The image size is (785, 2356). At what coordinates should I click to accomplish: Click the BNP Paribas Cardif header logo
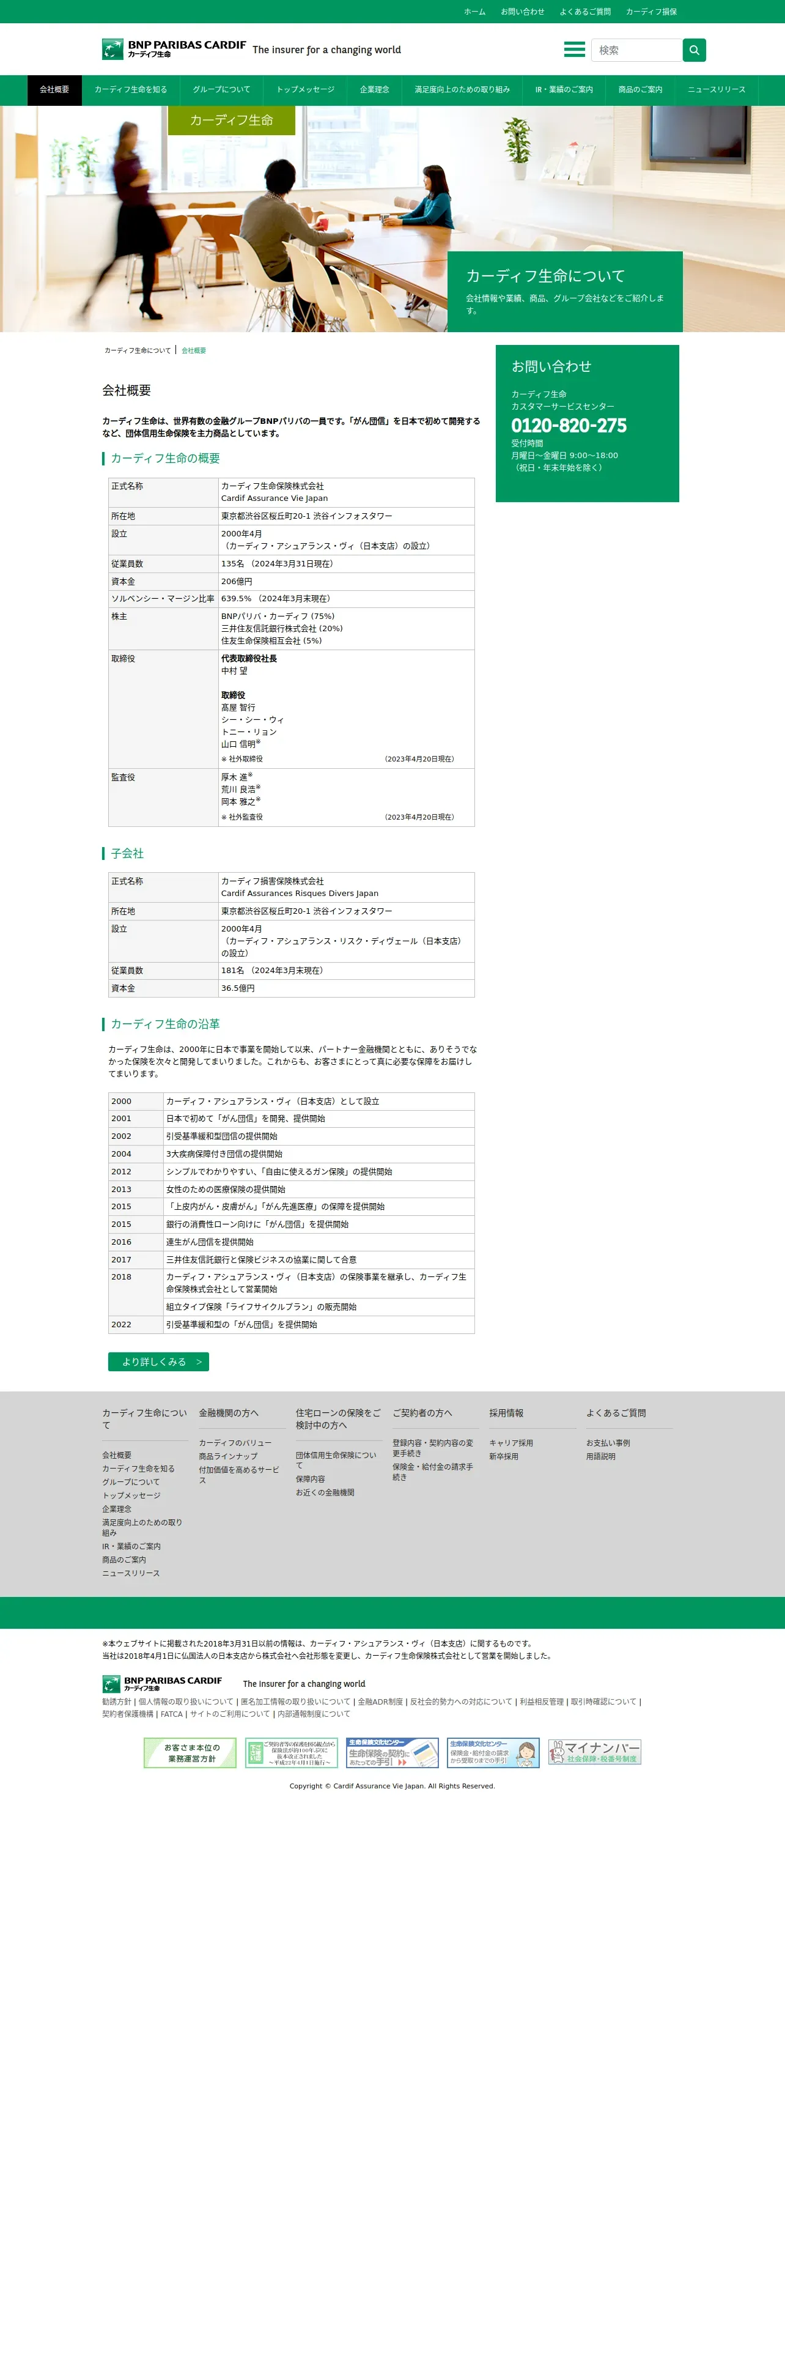[174, 50]
